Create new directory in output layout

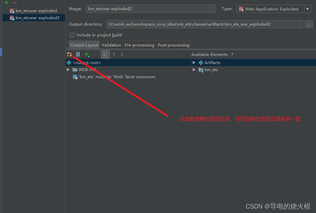coord(70,54)
